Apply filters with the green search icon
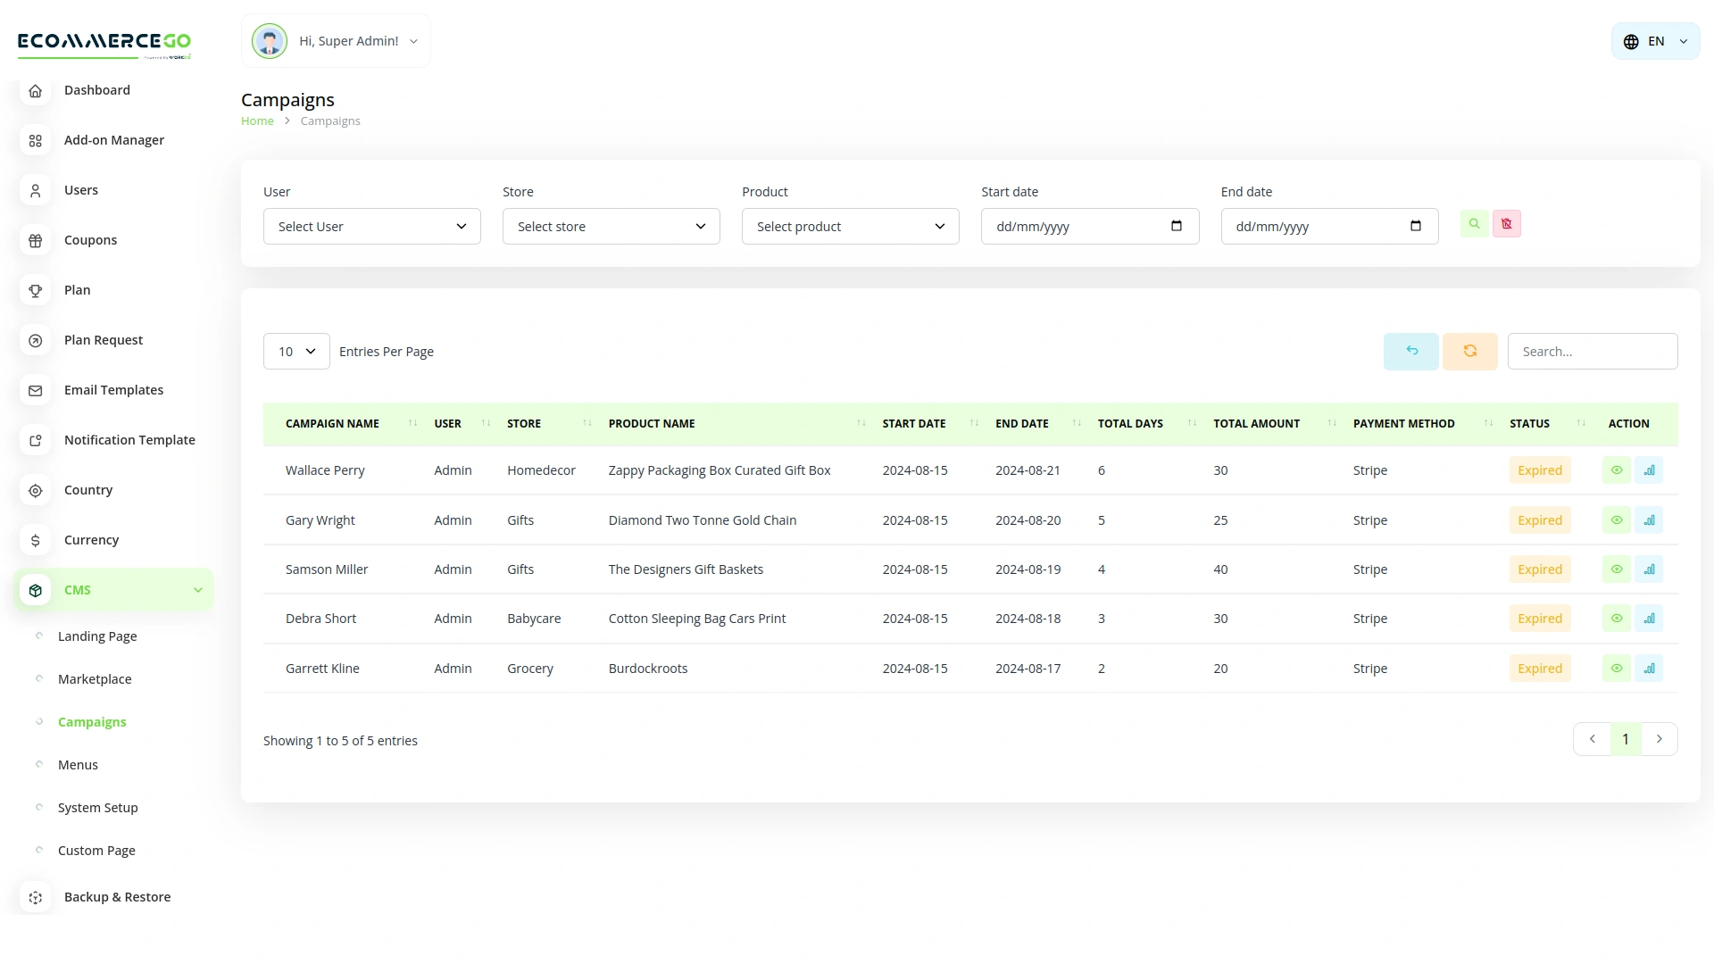 tap(1474, 223)
